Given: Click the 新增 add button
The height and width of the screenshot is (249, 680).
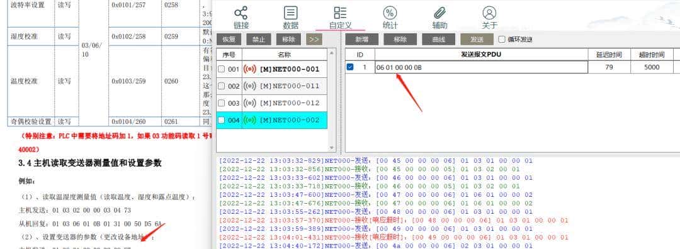Looking at the screenshot, I should (361, 40).
